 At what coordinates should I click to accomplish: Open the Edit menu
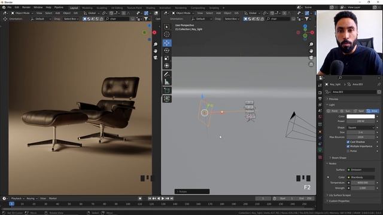point(17,7)
